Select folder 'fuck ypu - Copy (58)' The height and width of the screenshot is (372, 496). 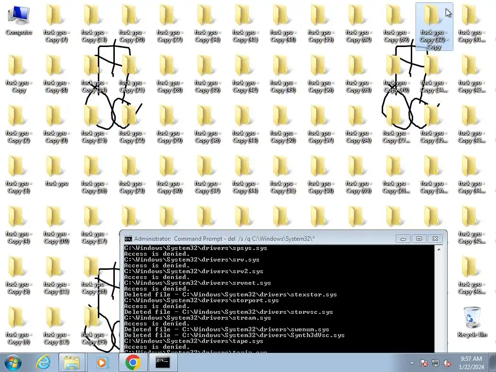click(321, 175)
